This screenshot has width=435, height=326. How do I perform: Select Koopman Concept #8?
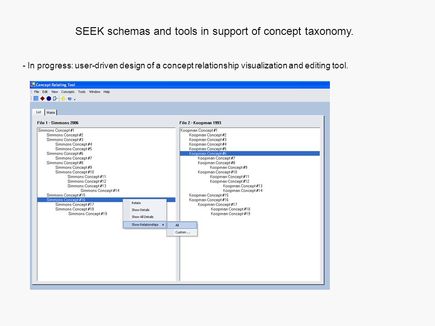217,163
